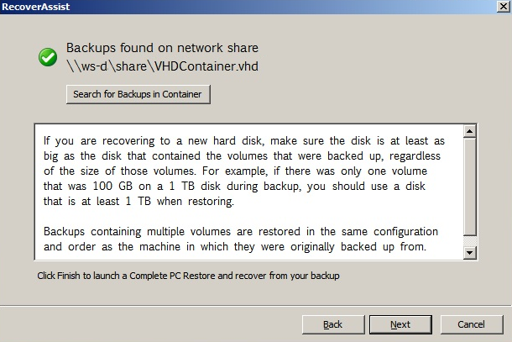Click the scroll down arrow in text box
The image size is (512, 342).
point(469,252)
